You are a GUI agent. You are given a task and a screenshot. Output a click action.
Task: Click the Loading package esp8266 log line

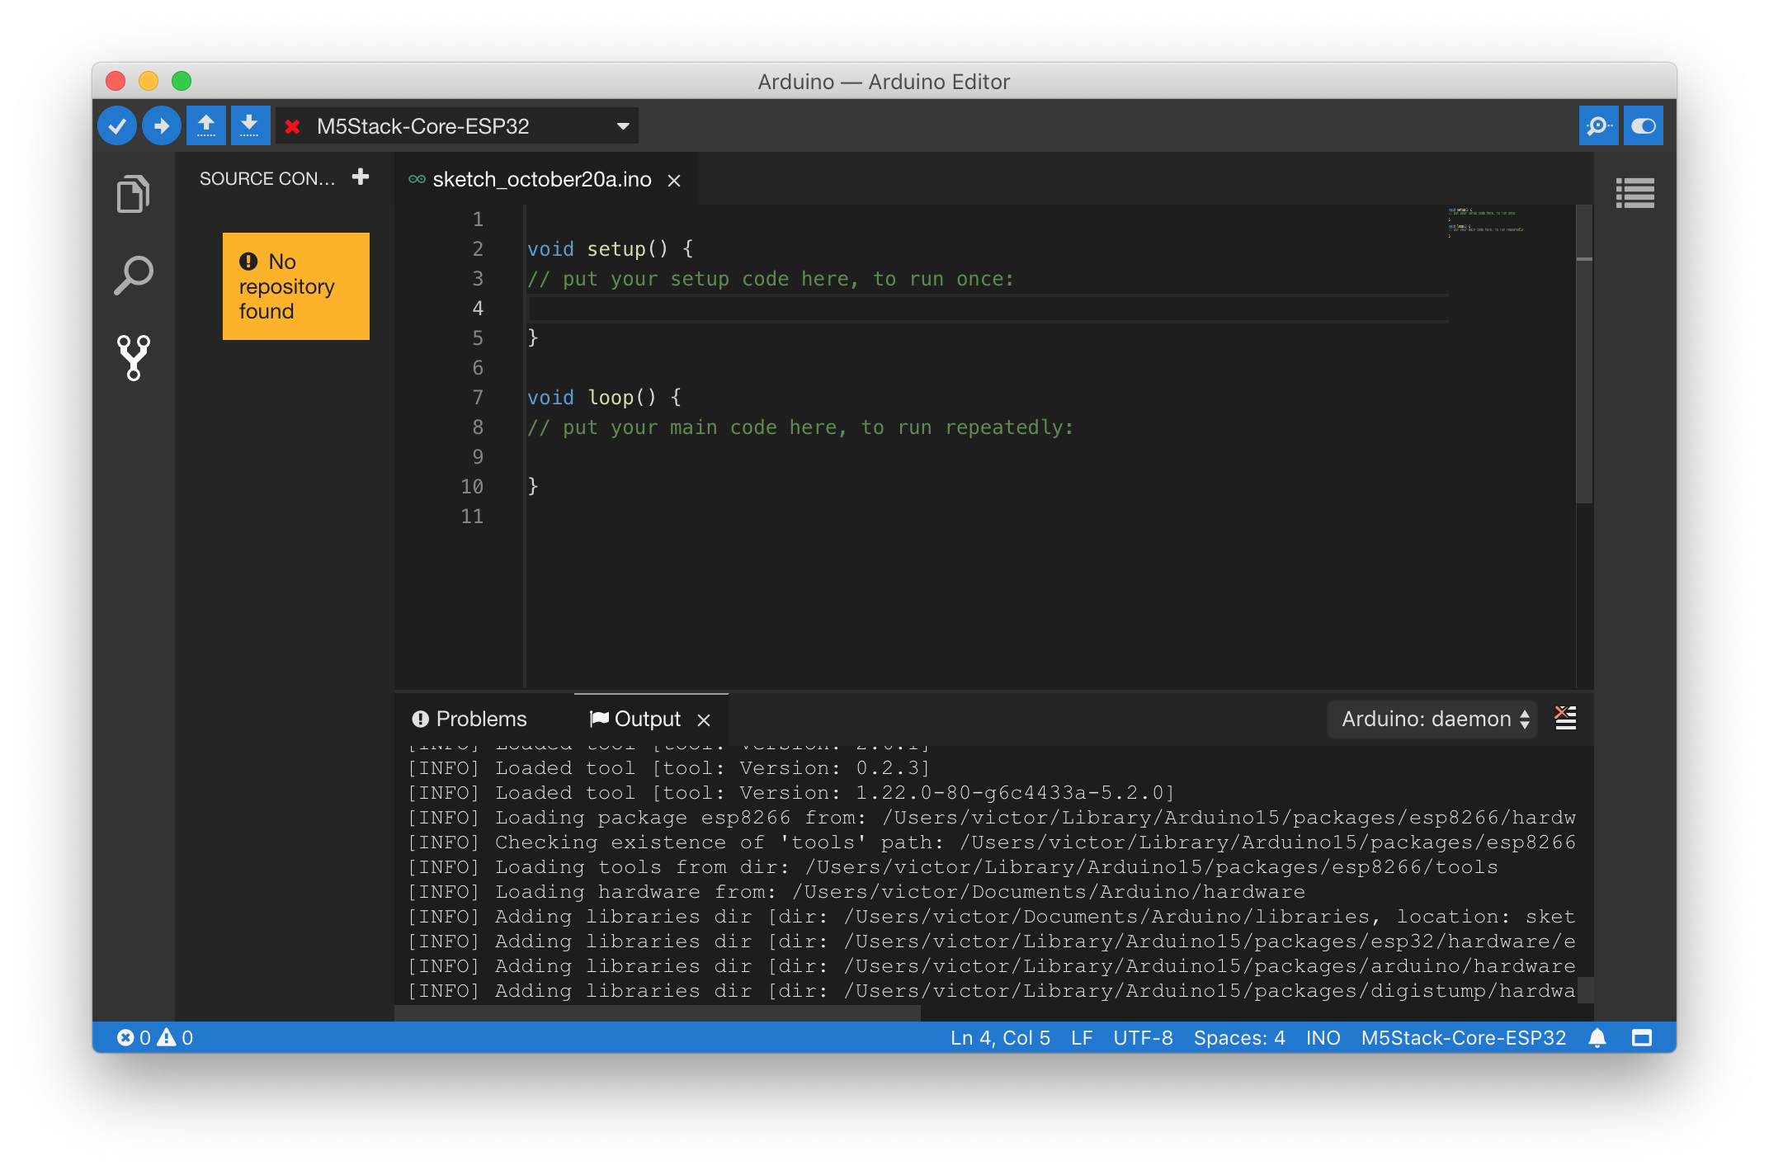[992, 818]
